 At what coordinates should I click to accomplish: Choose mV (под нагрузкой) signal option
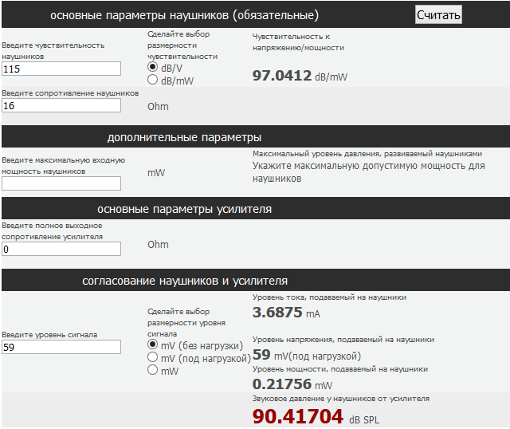pos(152,357)
